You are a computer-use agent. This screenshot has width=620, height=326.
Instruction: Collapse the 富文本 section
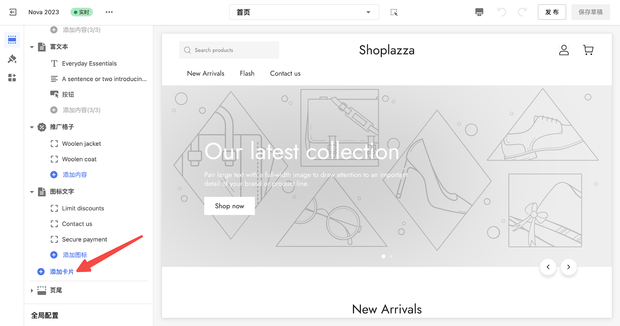click(32, 47)
